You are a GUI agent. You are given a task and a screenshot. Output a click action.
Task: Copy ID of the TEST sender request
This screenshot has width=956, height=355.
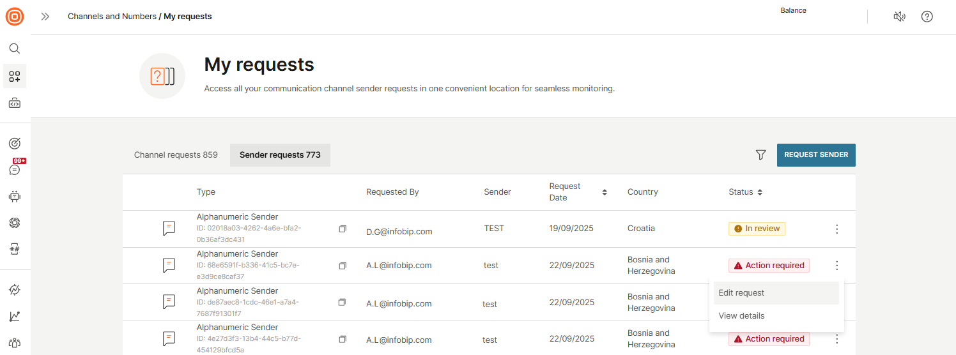343,229
